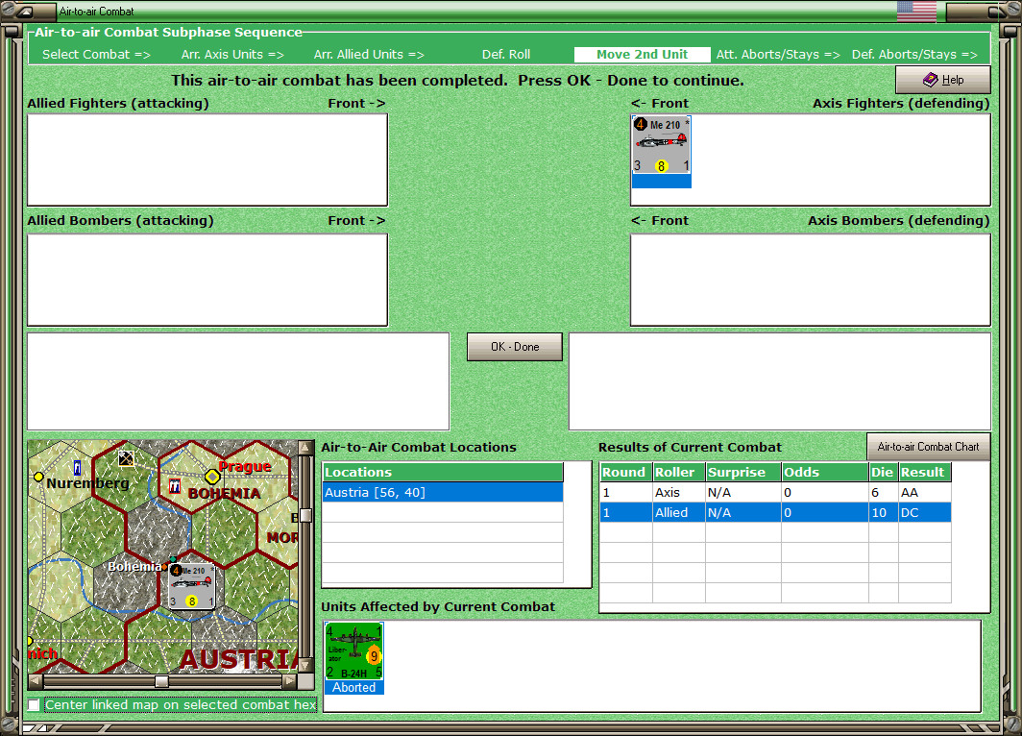Click the Round column header
Screen dimensions: 1022x736
coord(625,472)
